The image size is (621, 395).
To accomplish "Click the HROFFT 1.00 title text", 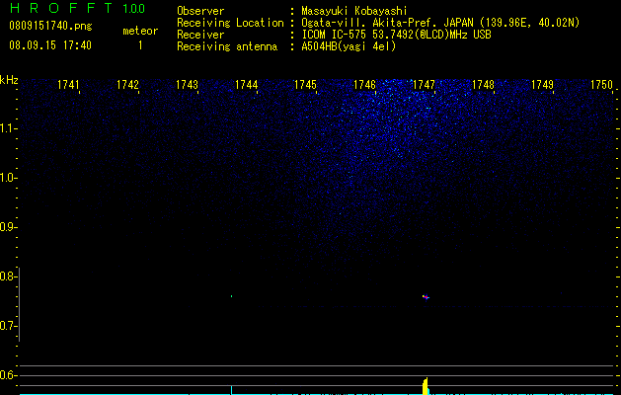I will pyautogui.click(x=78, y=8).
